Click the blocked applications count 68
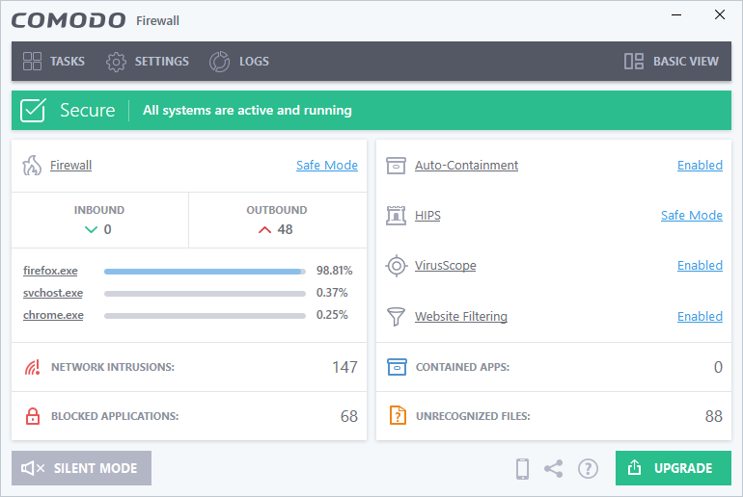Viewport: 743px width, 497px height. 349,416
